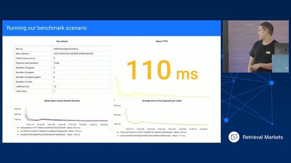Select the Jitter (ms) value '1'
This screenshot has width=291, height=163.
81,91
